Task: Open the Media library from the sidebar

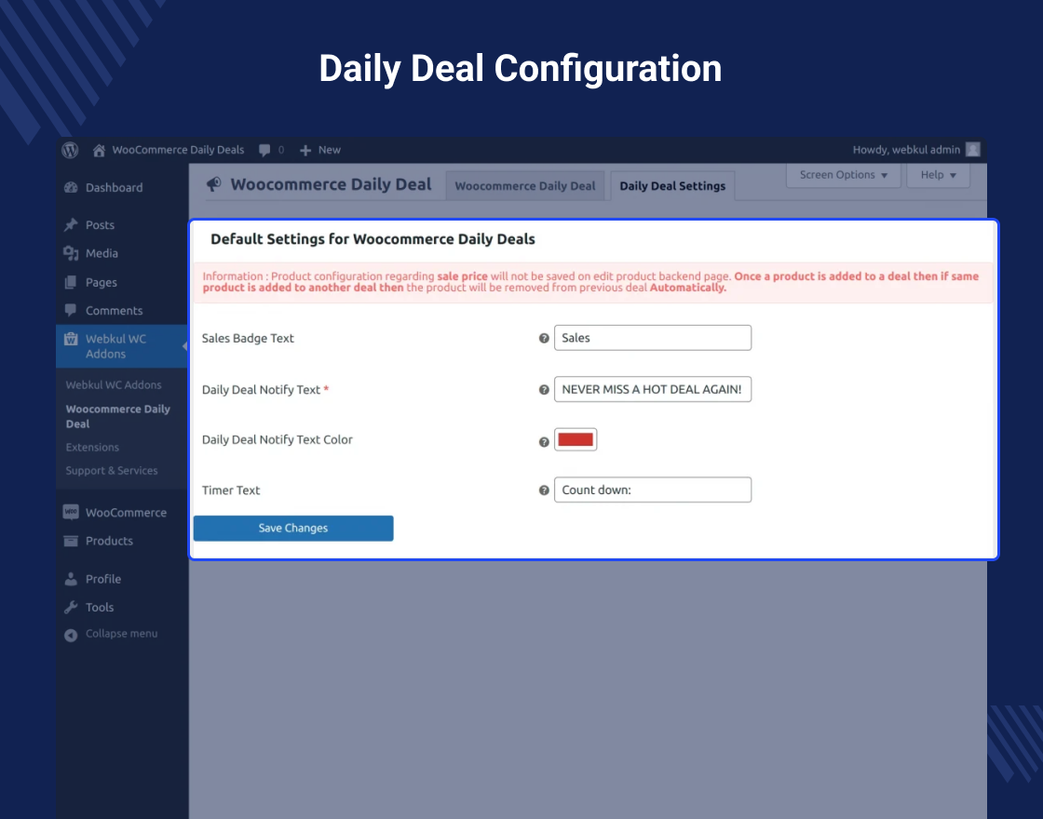Action: [102, 253]
